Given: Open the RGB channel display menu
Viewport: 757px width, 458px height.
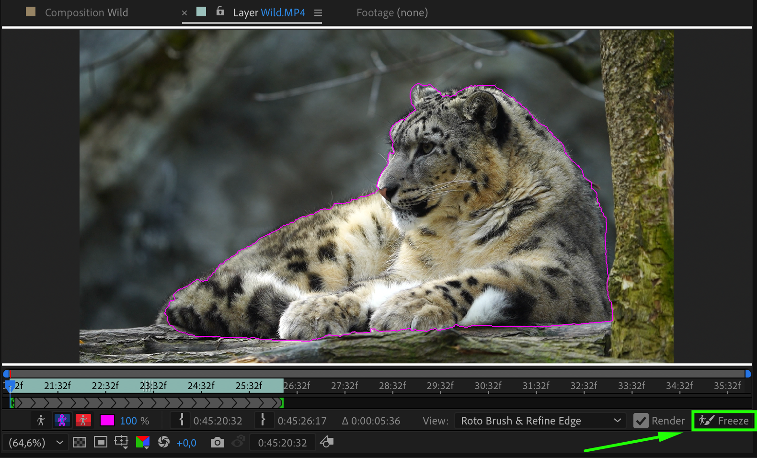Looking at the screenshot, I should (143, 442).
